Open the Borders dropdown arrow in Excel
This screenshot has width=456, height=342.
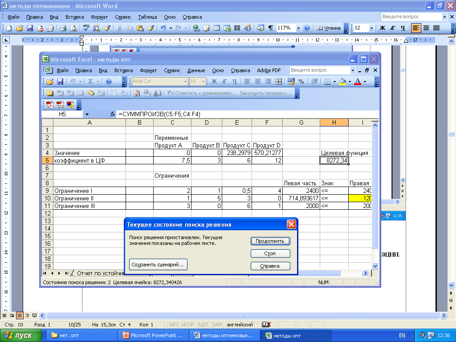click(334, 81)
